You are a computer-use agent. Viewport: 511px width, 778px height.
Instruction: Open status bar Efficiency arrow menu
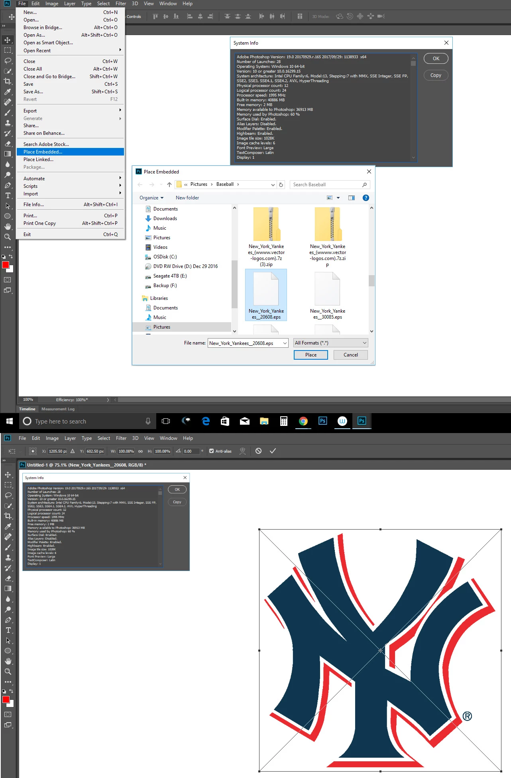[108, 400]
